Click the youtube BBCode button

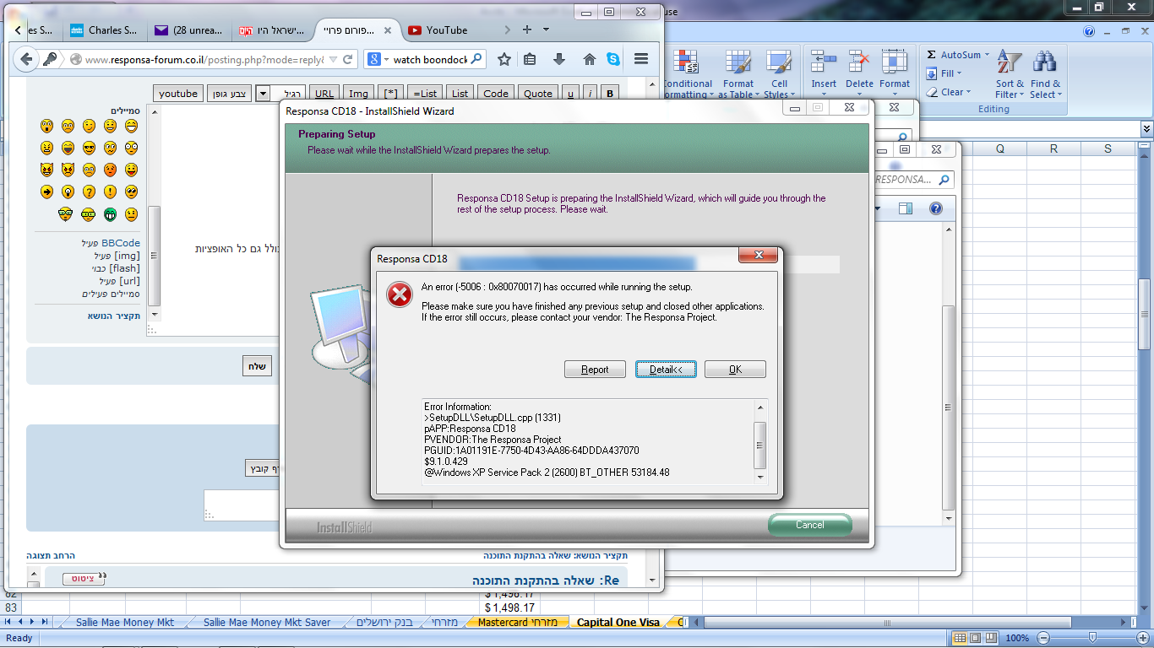coord(178,94)
